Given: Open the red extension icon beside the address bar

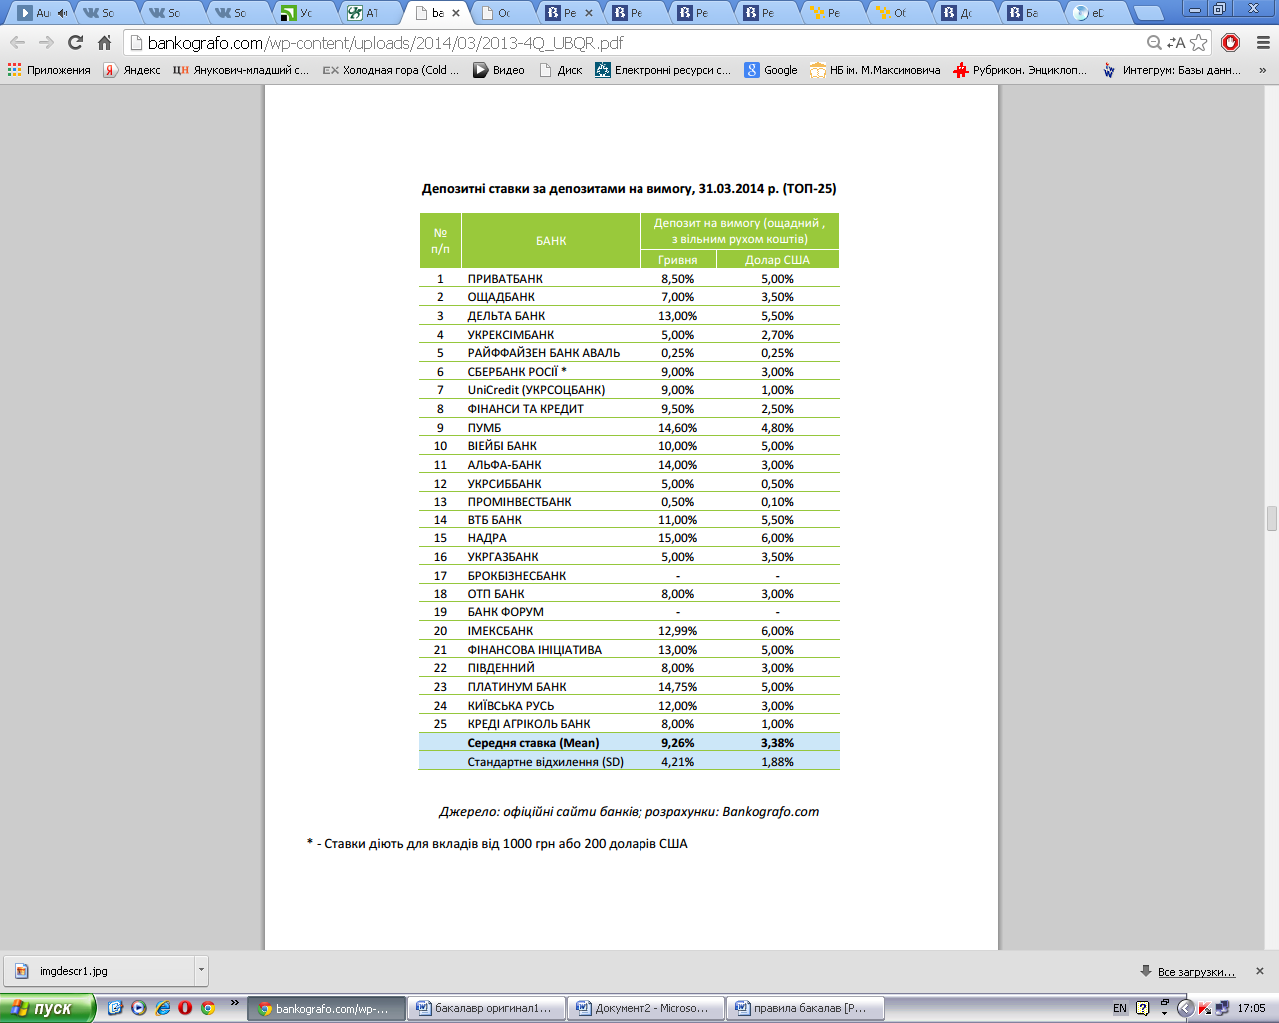Looking at the screenshot, I should (x=1231, y=43).
